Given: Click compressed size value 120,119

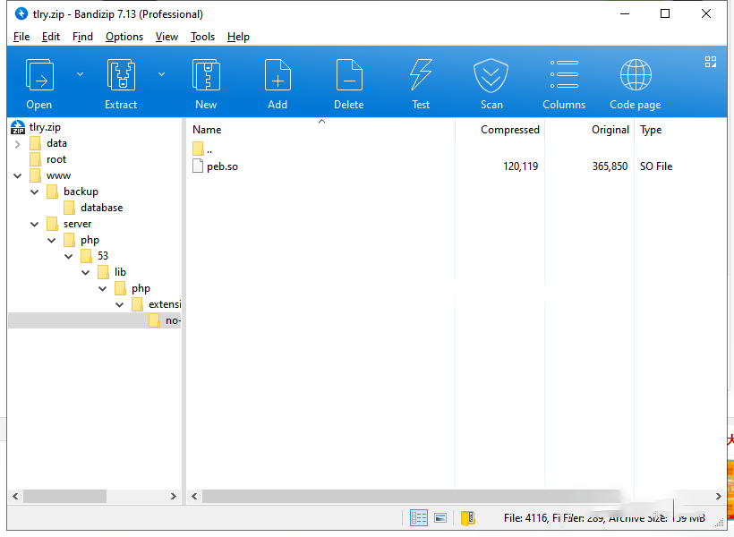Looking at the screenshot, I should tap(521, 166).
